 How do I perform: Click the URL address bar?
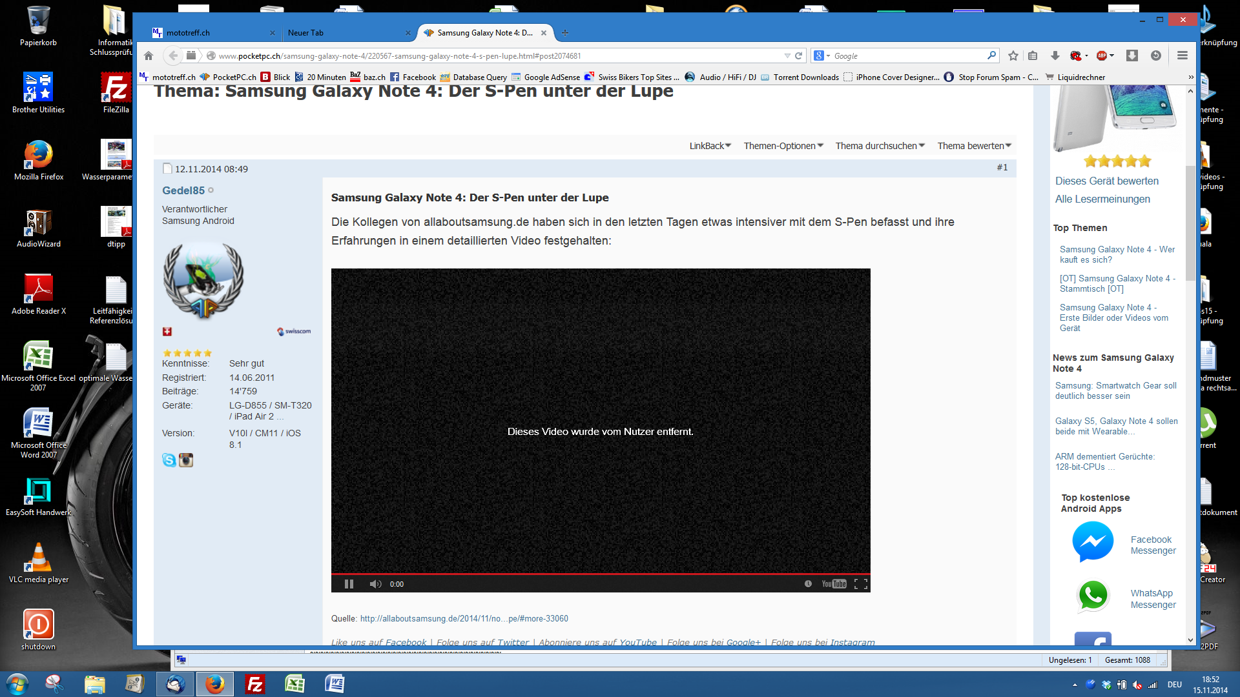(x=497, y=56)
